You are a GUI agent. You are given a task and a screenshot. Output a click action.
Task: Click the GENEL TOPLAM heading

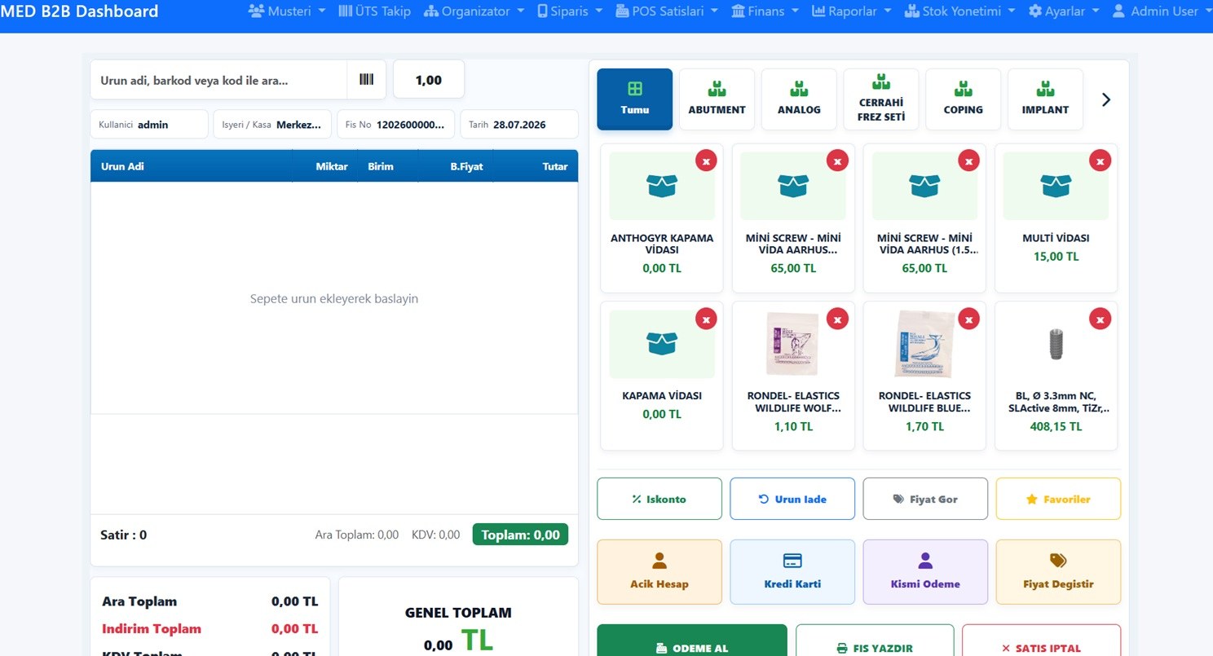coord(458,613)
